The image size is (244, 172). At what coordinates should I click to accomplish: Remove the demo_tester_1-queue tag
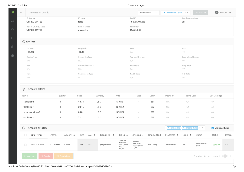(164, 13)
